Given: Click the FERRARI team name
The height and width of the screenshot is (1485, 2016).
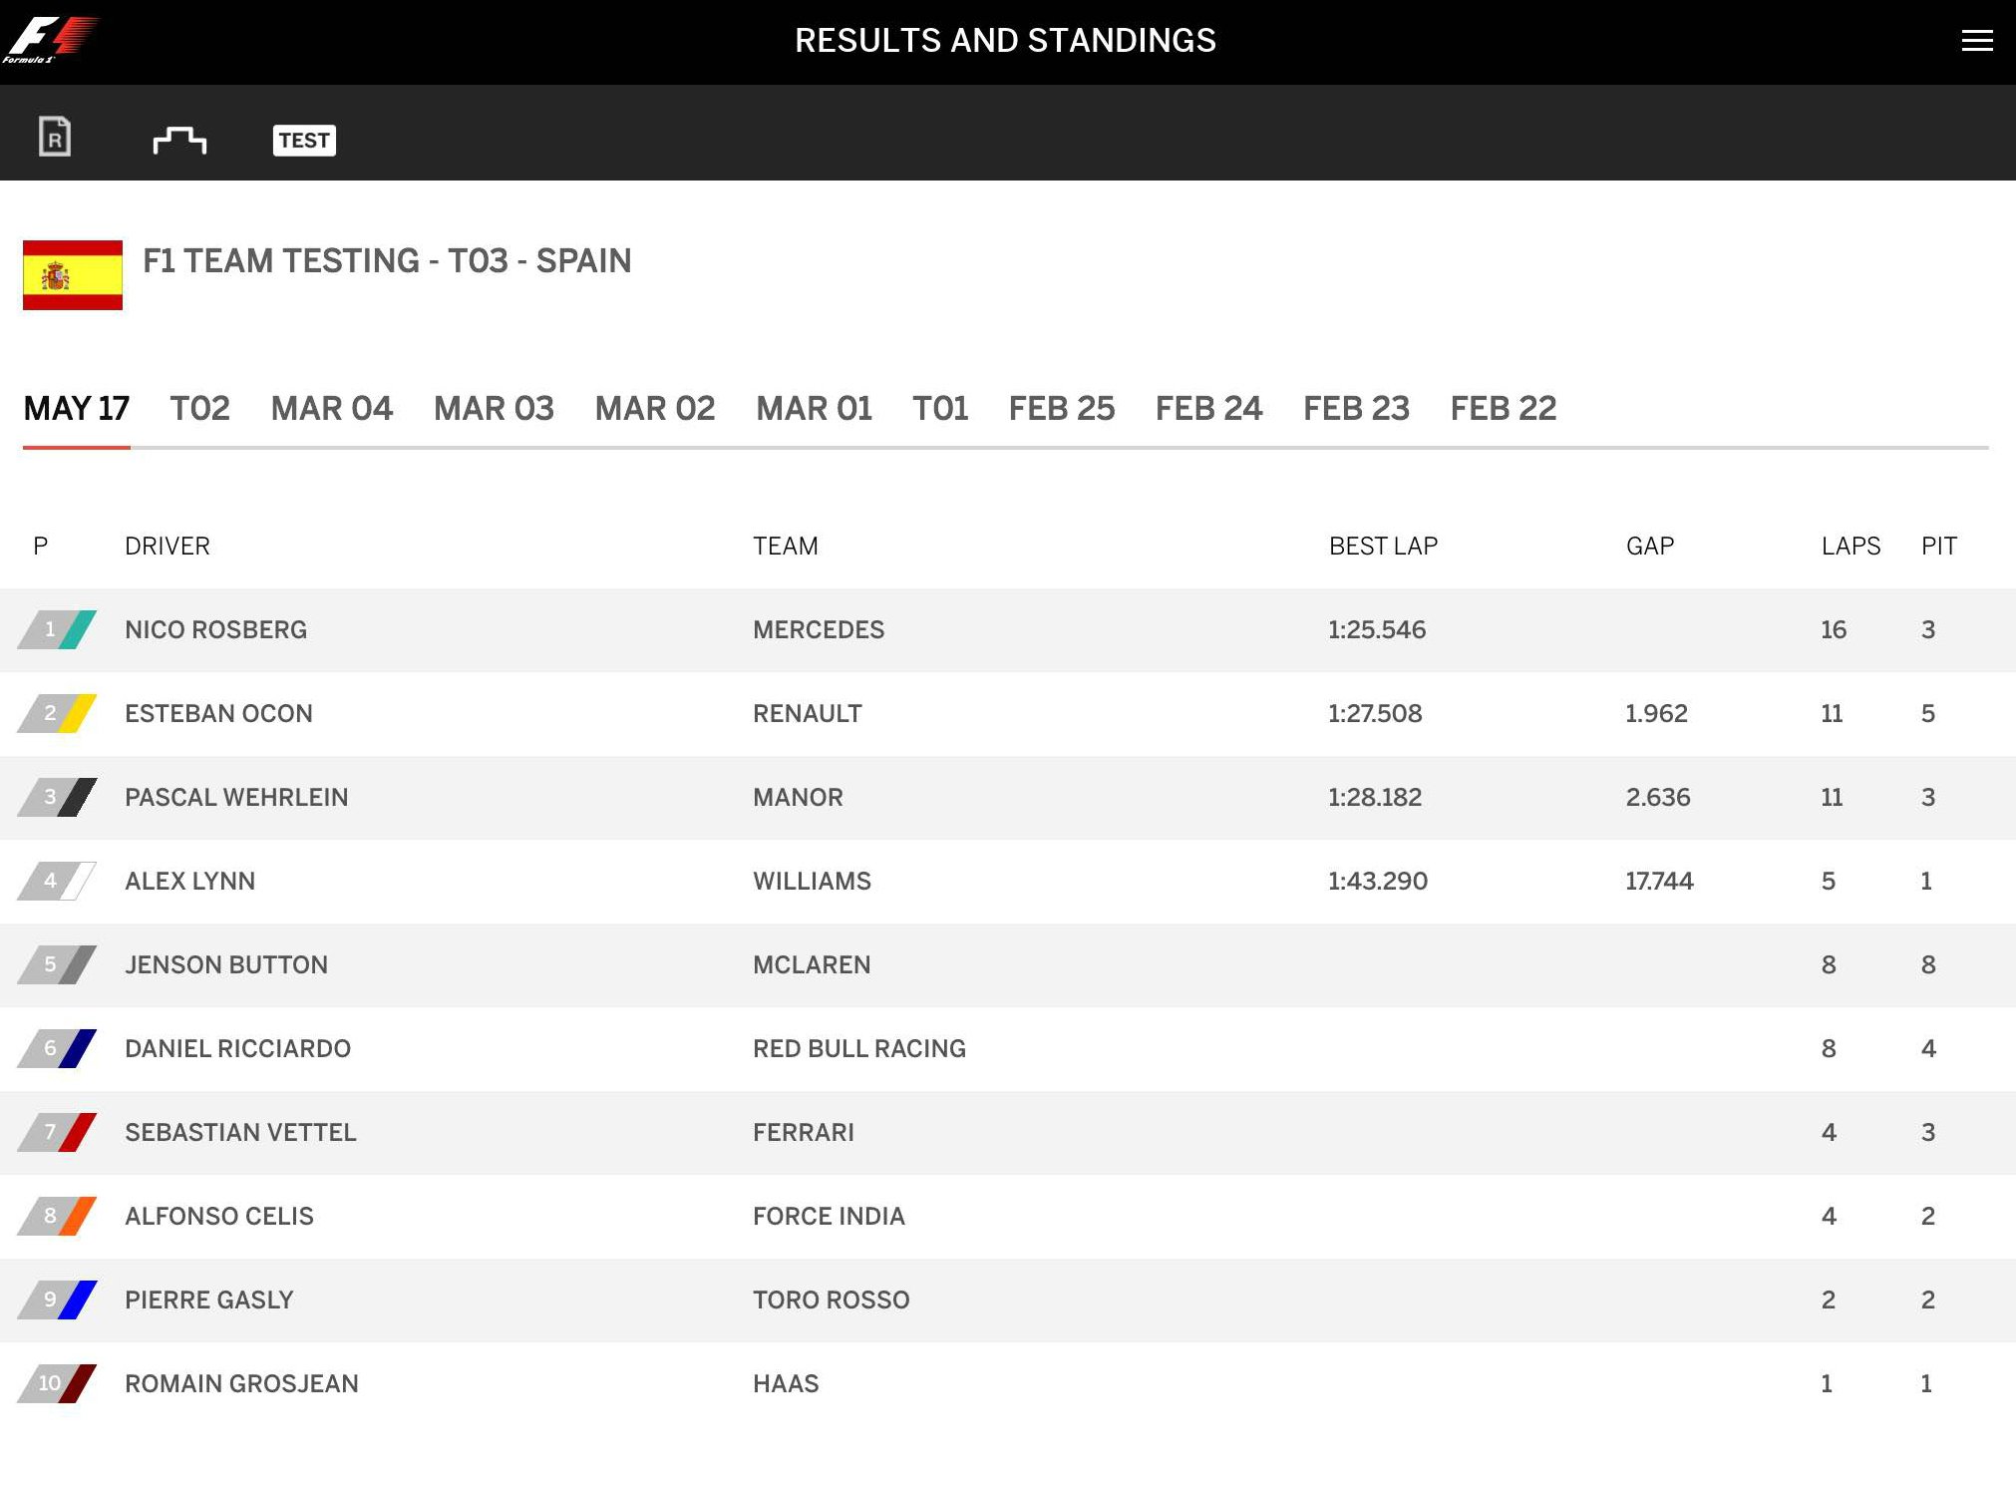Looking at the screenshot, I should [x=804, y=1133].
